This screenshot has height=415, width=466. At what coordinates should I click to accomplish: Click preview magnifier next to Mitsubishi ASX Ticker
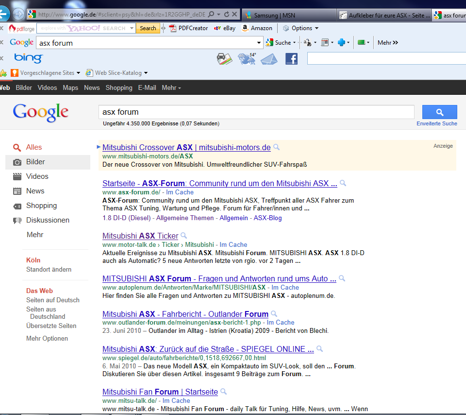click(184, 236)
